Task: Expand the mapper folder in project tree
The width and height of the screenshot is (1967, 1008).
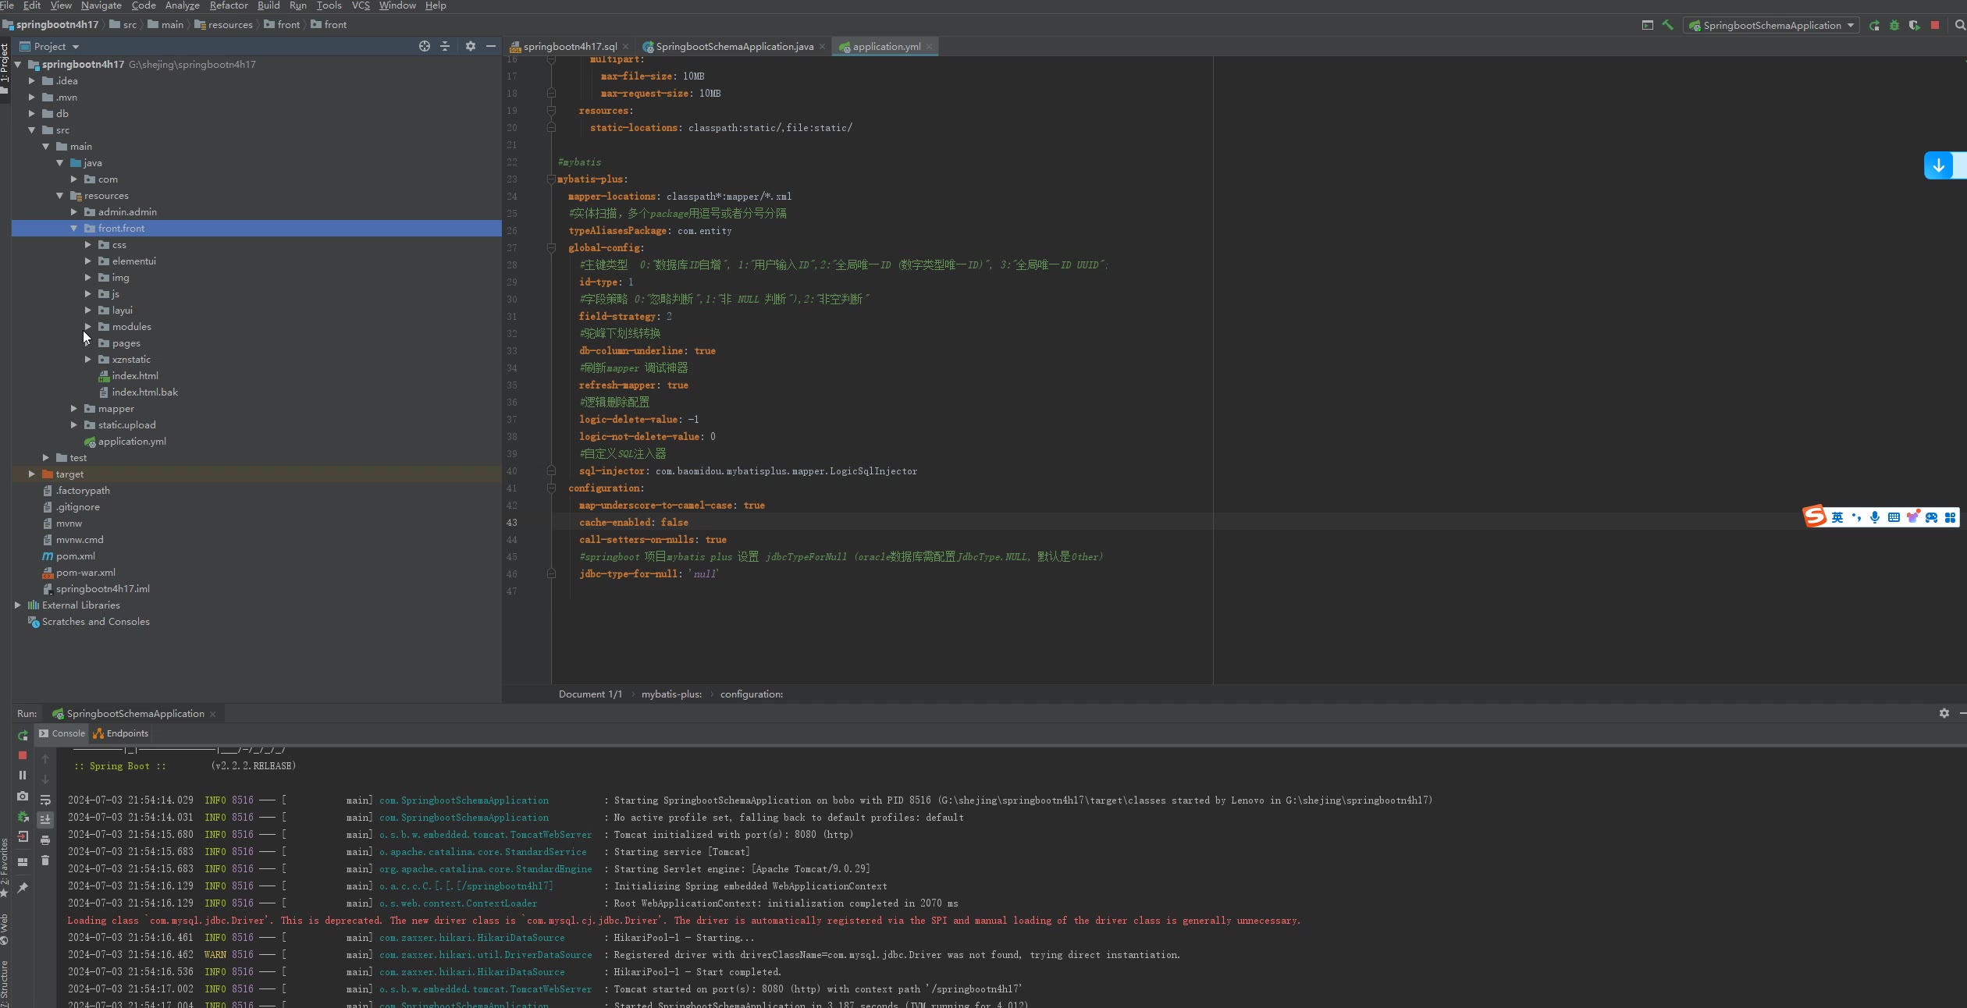Action: (74, 408)
